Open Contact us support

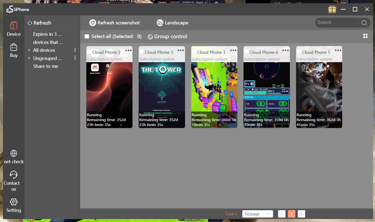point(14,181)
